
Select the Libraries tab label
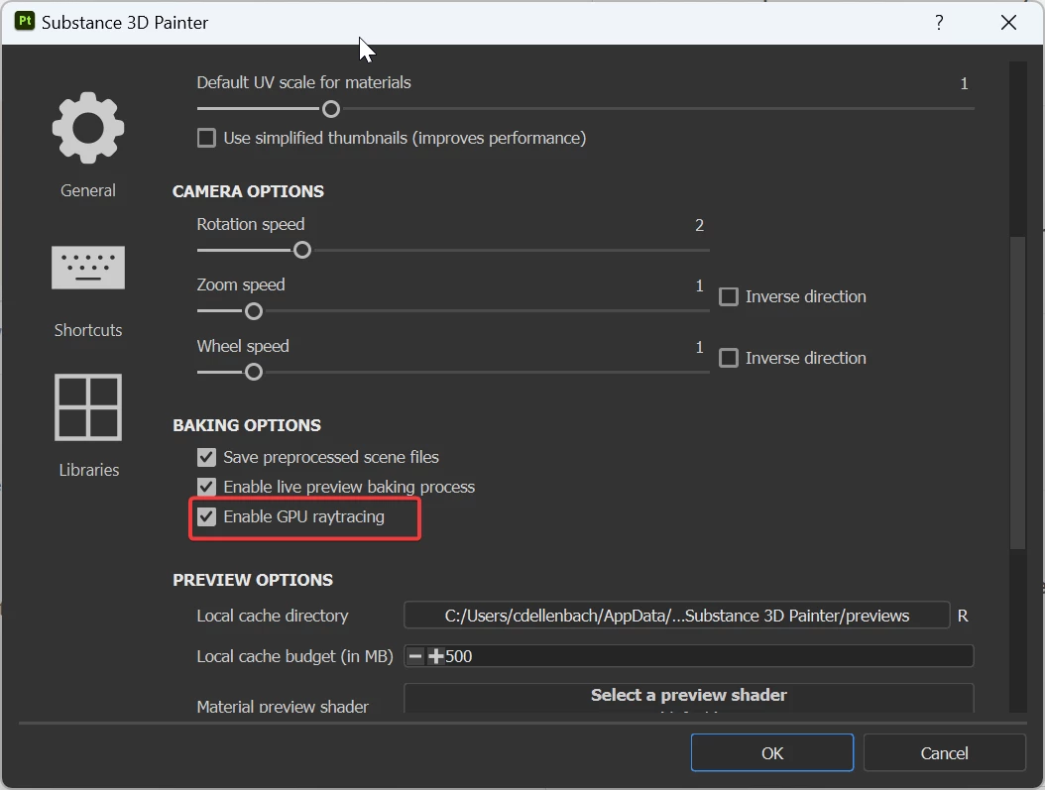point(88,470)
